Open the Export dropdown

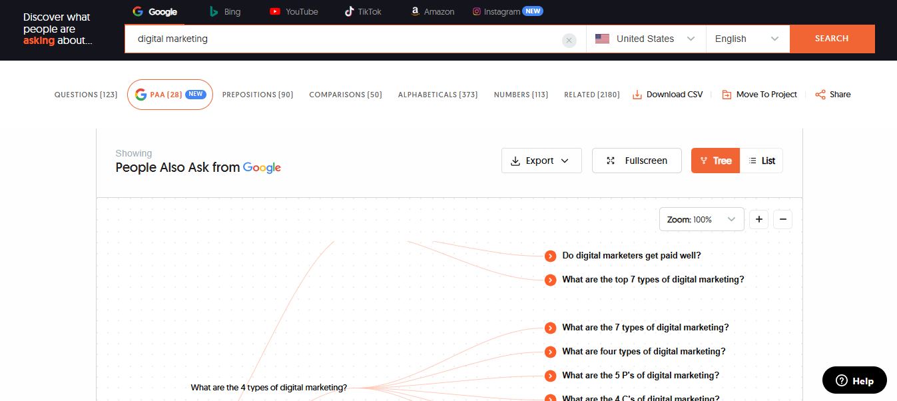541,161
